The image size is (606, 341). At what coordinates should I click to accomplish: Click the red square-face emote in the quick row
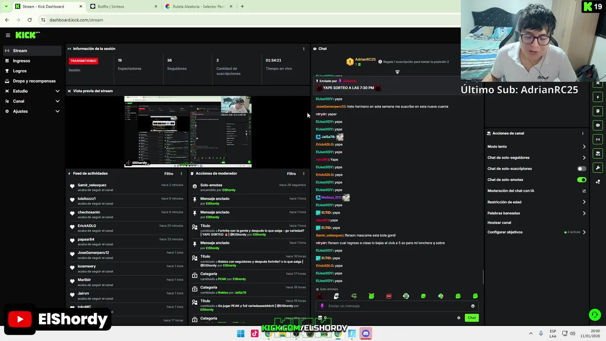[389, 296]
